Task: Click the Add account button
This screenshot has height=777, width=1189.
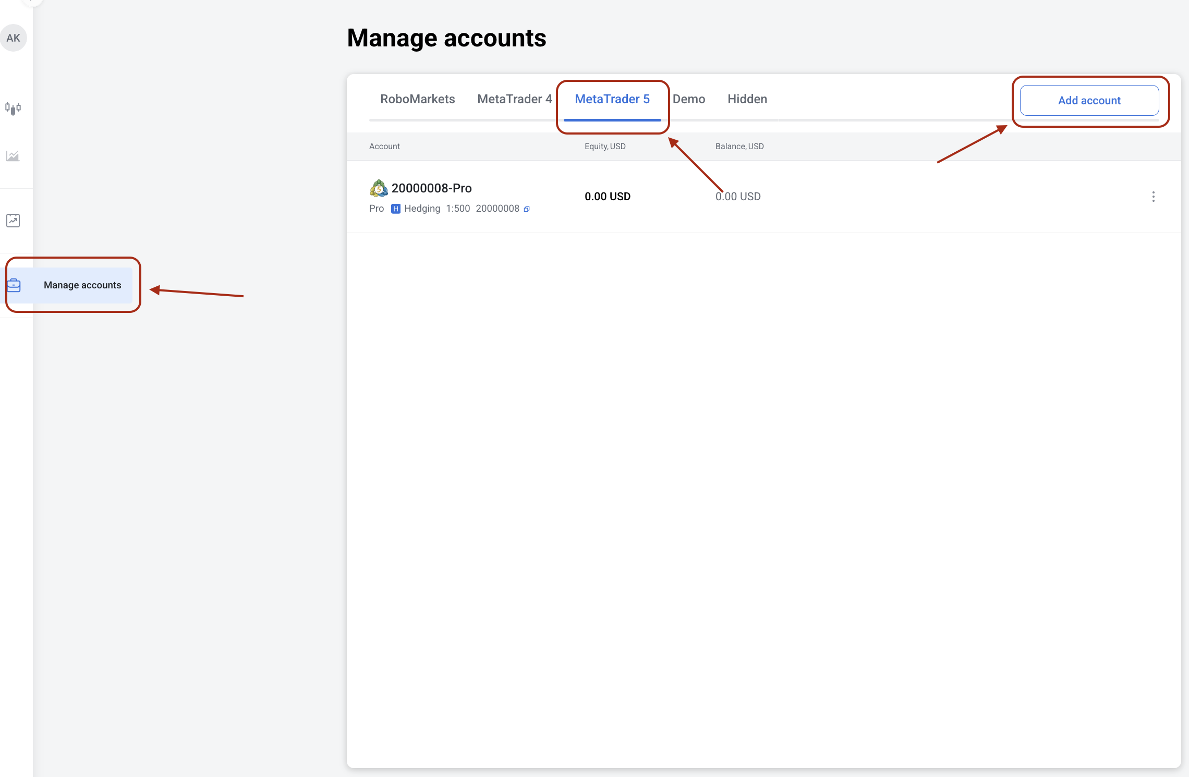Action: 1089,101
